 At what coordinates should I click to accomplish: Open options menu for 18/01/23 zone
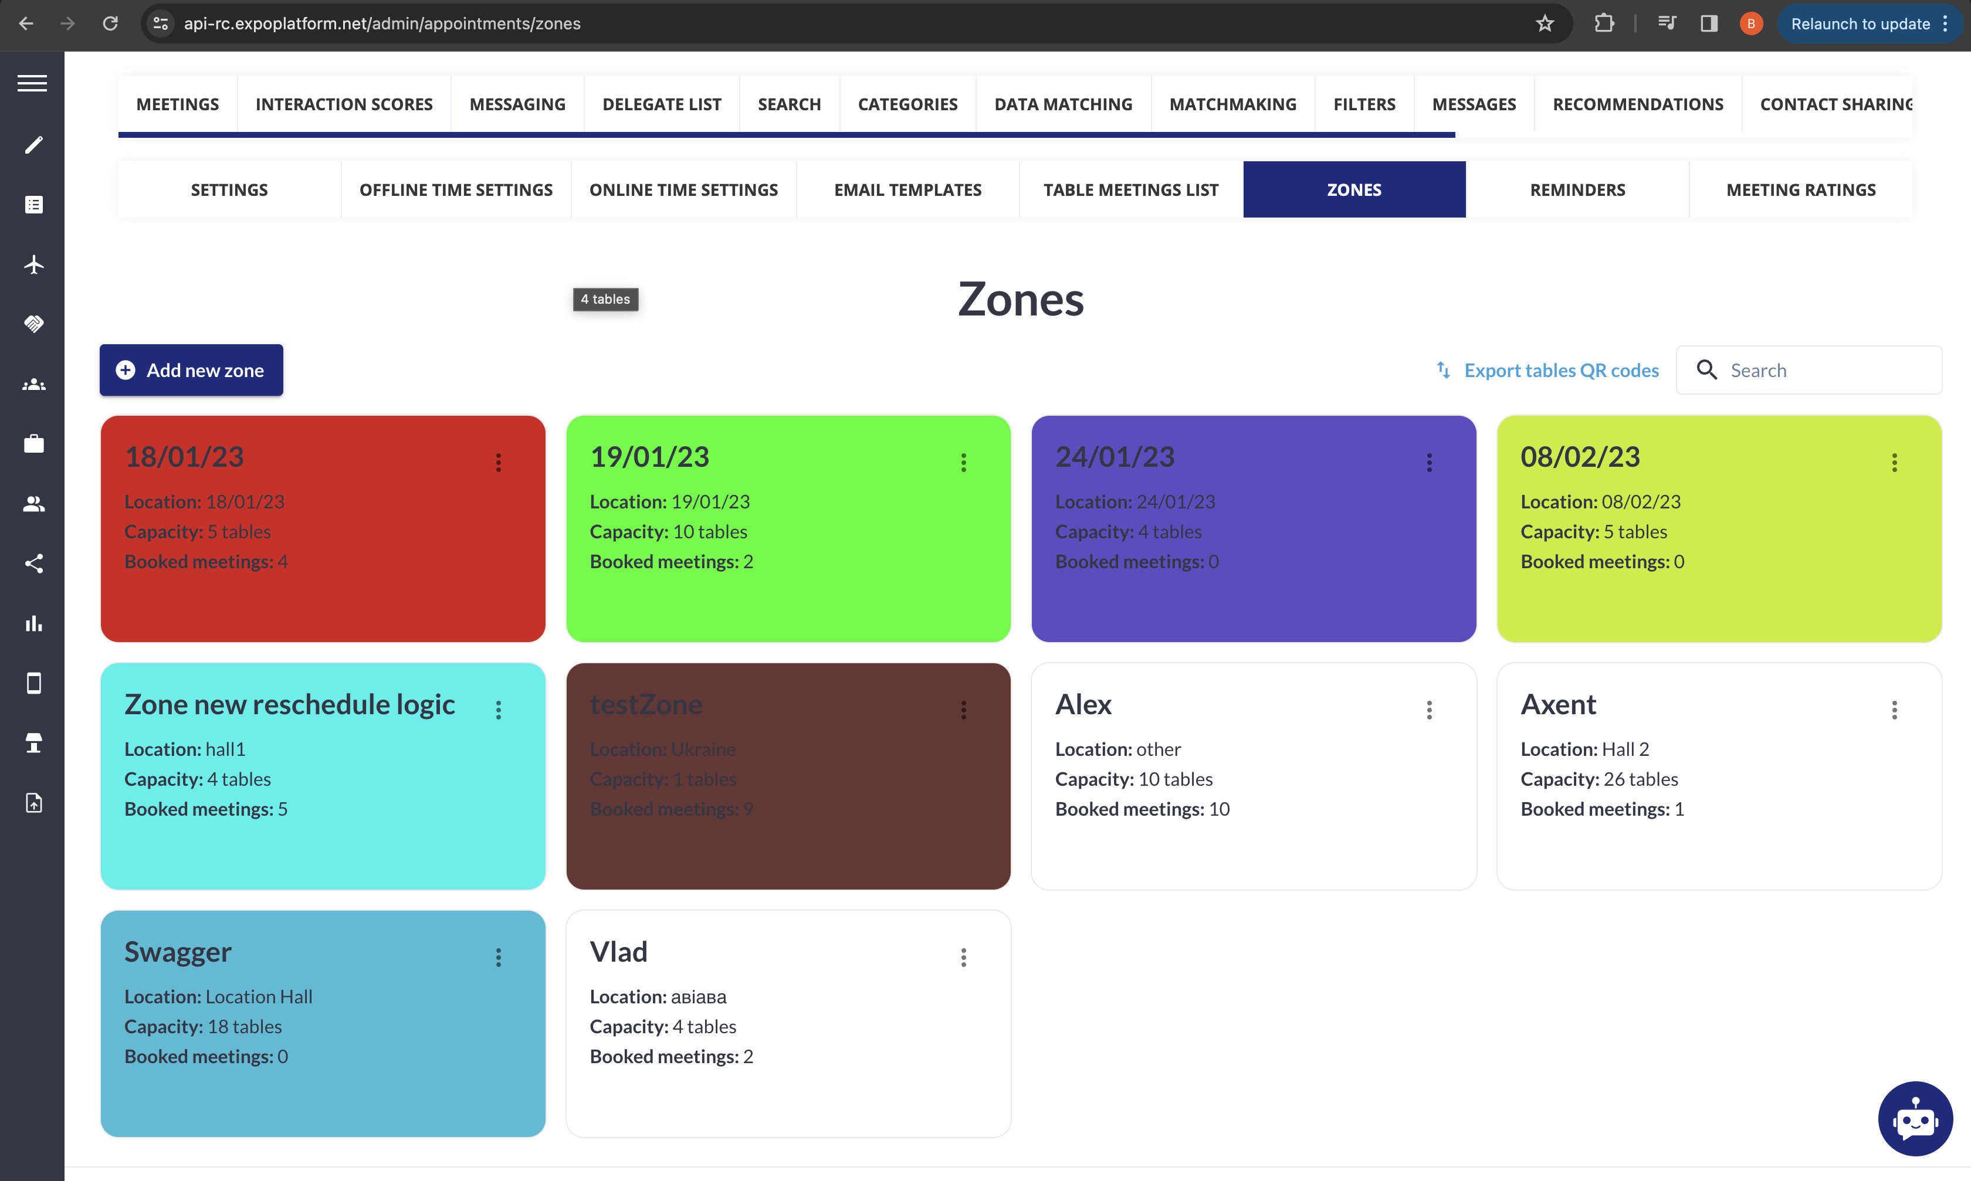pos(498,462)
